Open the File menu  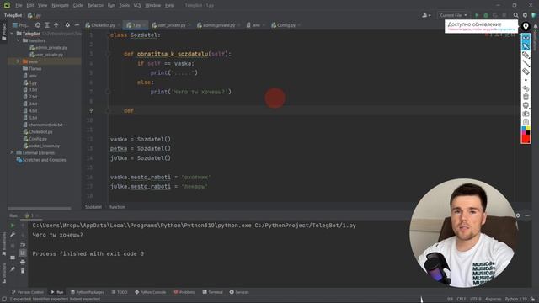pos(19,5)
